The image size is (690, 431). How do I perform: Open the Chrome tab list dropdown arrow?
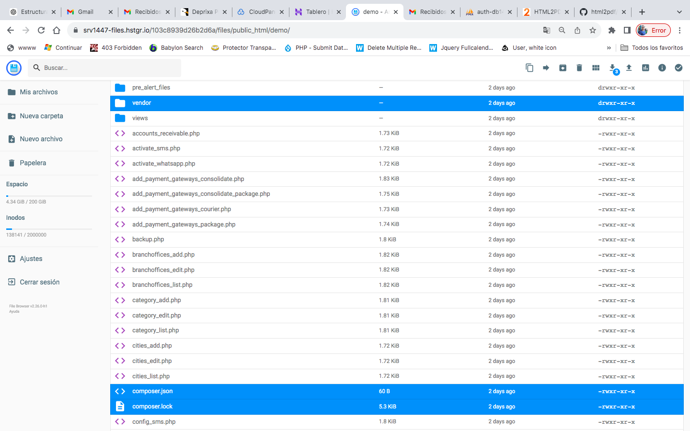[679, 12]
